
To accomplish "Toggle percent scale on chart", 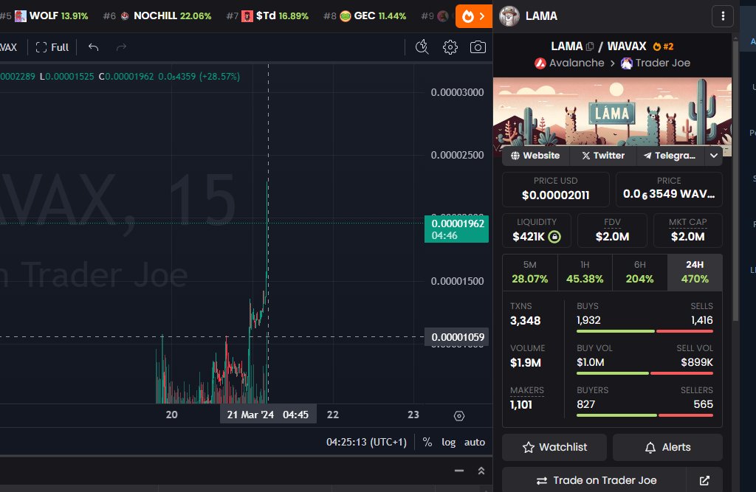I will click(x=427, y=443).
